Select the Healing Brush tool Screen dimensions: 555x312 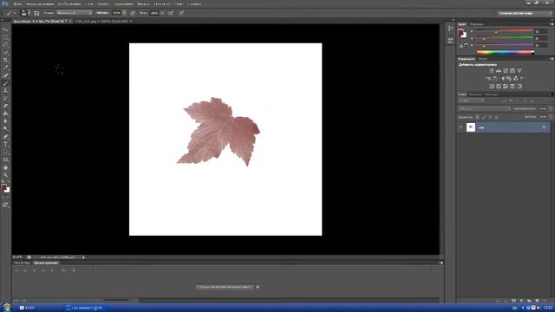[5, 75]
